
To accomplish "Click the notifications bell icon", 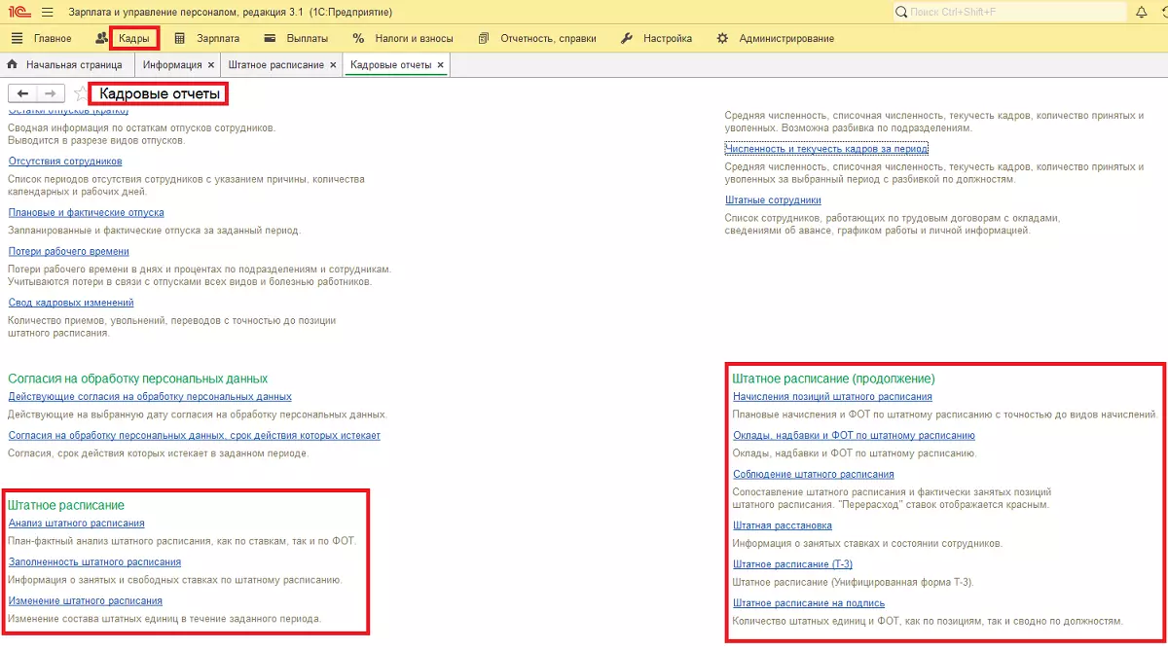I will pos(1142,12).
